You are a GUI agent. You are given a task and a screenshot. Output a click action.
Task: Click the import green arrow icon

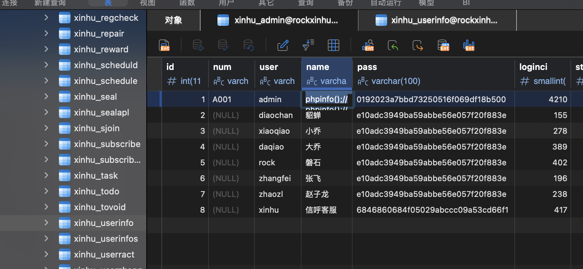tap(393, 45)
